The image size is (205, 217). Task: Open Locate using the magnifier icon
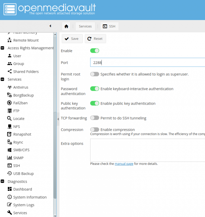pos(10,119)
